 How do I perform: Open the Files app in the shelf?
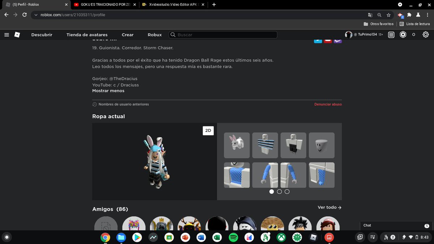coord(121,237)
